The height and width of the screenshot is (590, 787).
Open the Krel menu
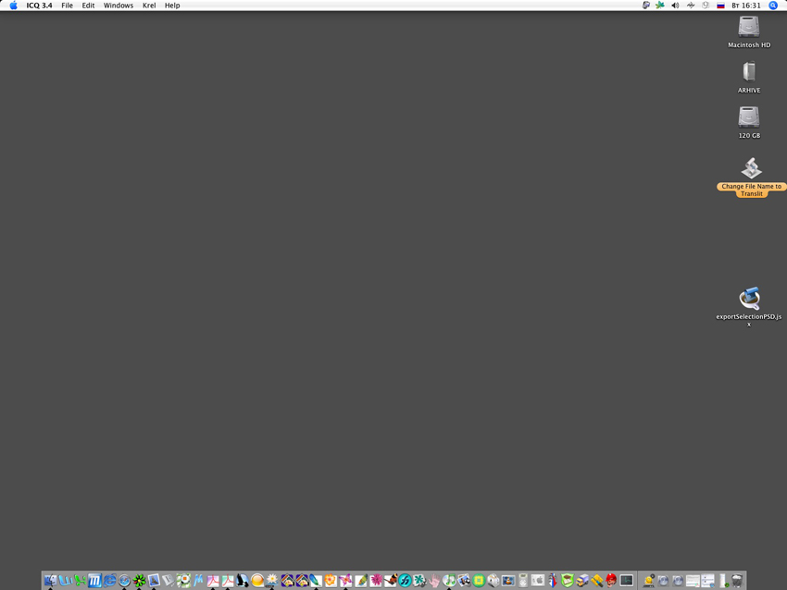pos(149,6)
